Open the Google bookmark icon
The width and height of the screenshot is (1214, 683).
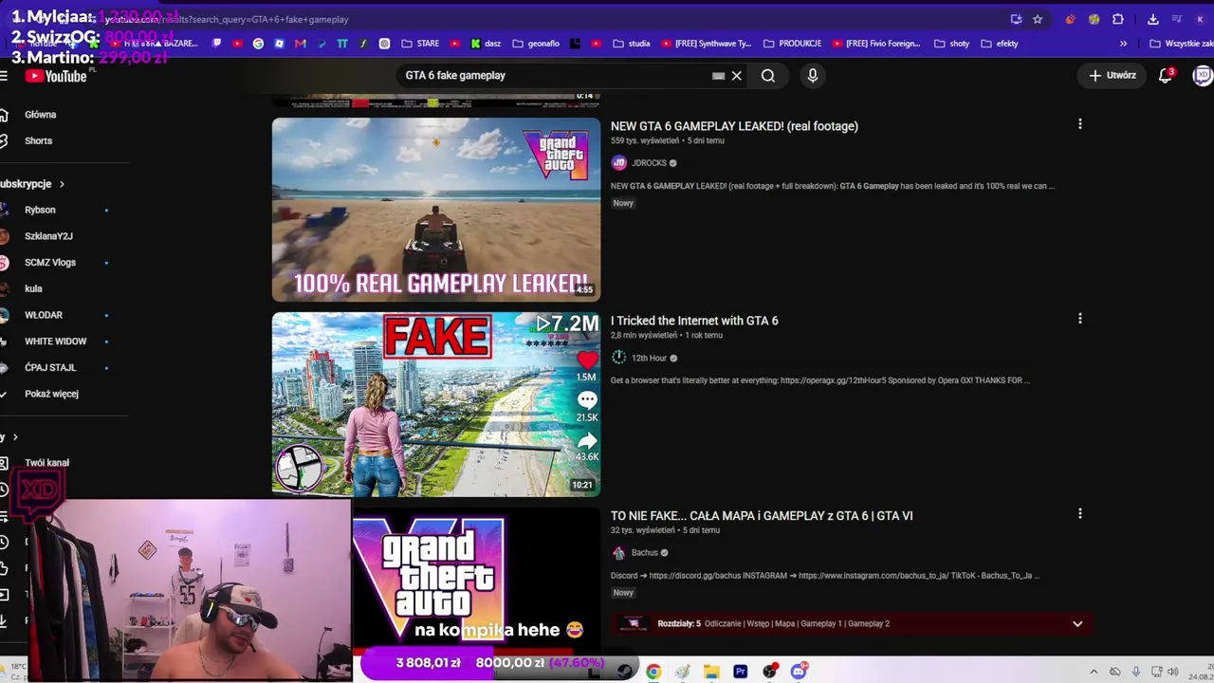(x=258, y=44)
